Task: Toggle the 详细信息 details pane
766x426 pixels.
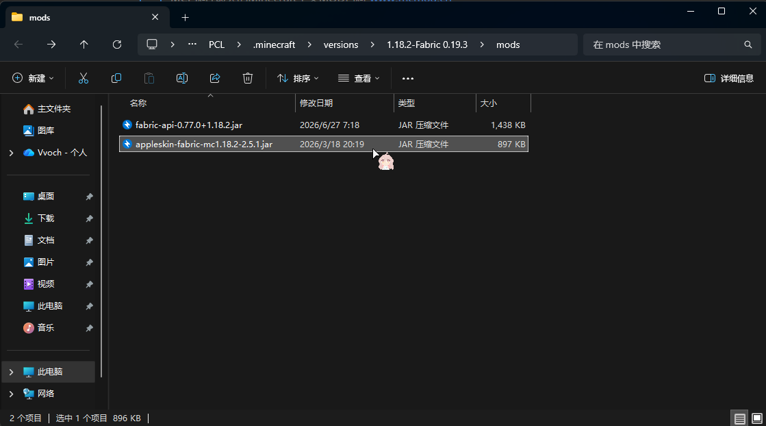Action: coord(729,78)
